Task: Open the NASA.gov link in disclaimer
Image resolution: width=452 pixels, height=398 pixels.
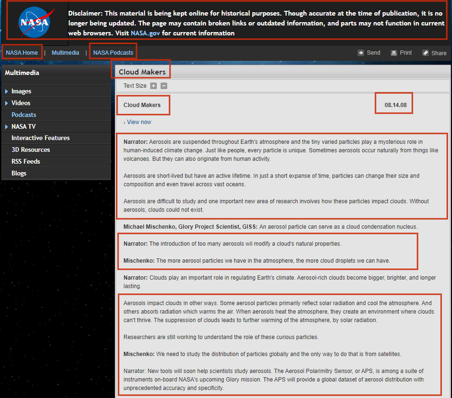Action: pyautogui.click(x=145, y=33)
